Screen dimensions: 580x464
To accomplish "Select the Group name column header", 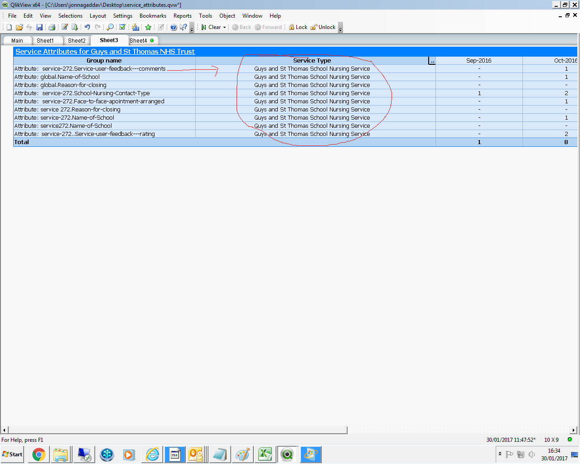I will click(104, 61).
